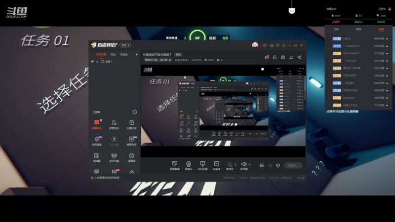Click the 9000 points value in rank 1
Viewport: 395px width, 222px height.
[x=379, y=39]
